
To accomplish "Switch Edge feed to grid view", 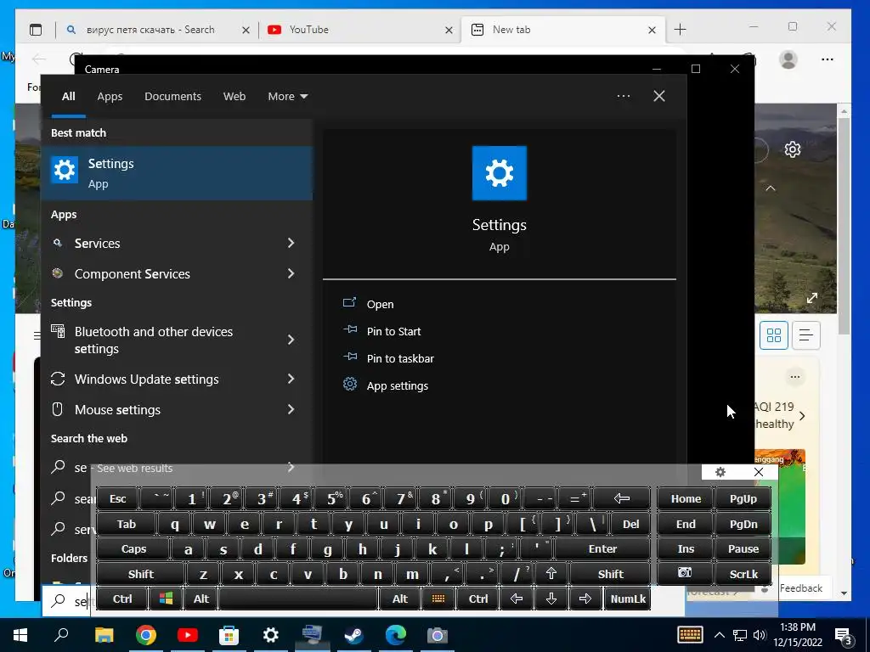I will pos(773,334).
